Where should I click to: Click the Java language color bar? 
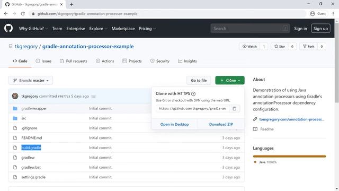(289, 156)
